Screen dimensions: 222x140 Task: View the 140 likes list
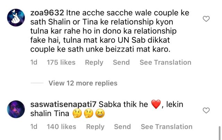point(62,127)
